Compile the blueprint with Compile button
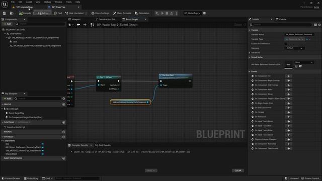The image size is (322, 181). (x=25, y=13)
